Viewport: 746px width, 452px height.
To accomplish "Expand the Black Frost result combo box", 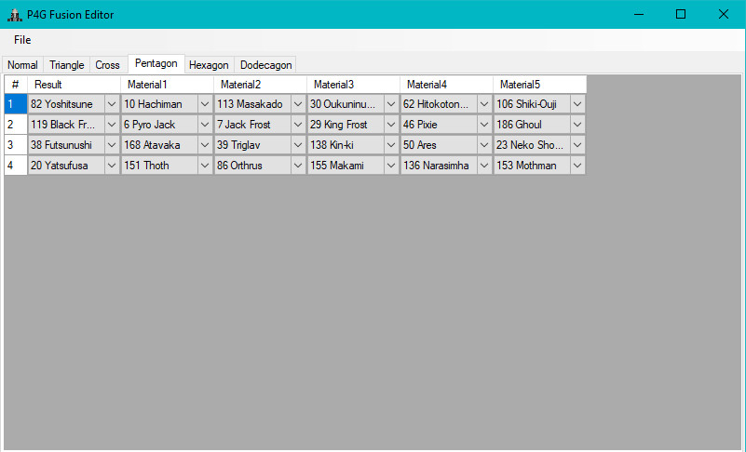I will tap(112, 125).
